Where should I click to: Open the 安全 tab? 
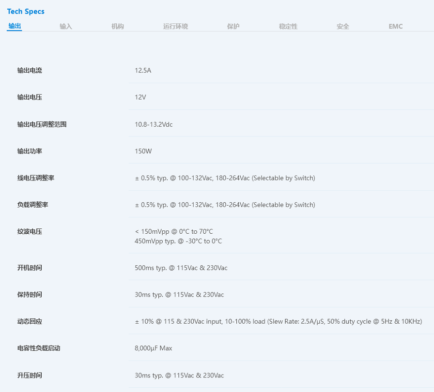(343, 26)
